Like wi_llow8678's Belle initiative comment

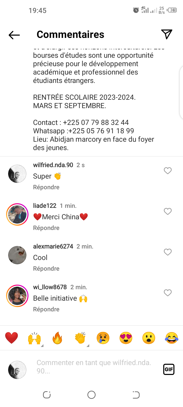pyautogui.click(x=168, y=293)
